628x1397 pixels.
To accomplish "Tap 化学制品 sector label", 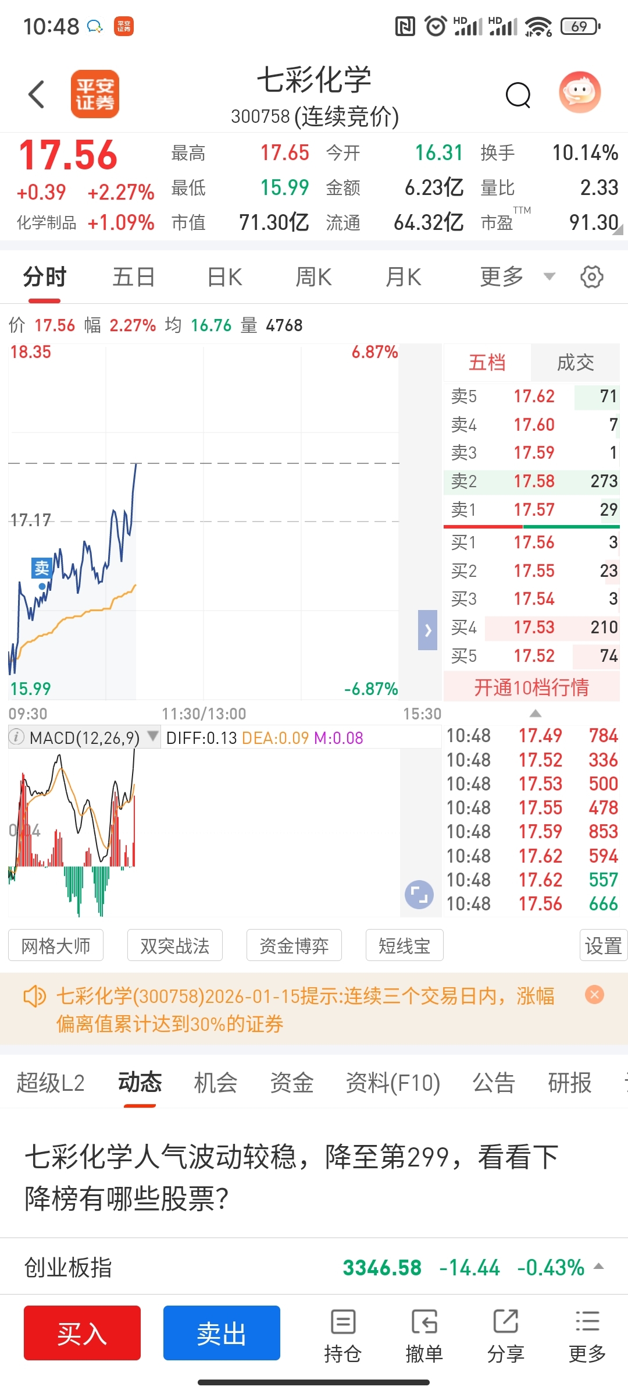I will tap(47, 222).
